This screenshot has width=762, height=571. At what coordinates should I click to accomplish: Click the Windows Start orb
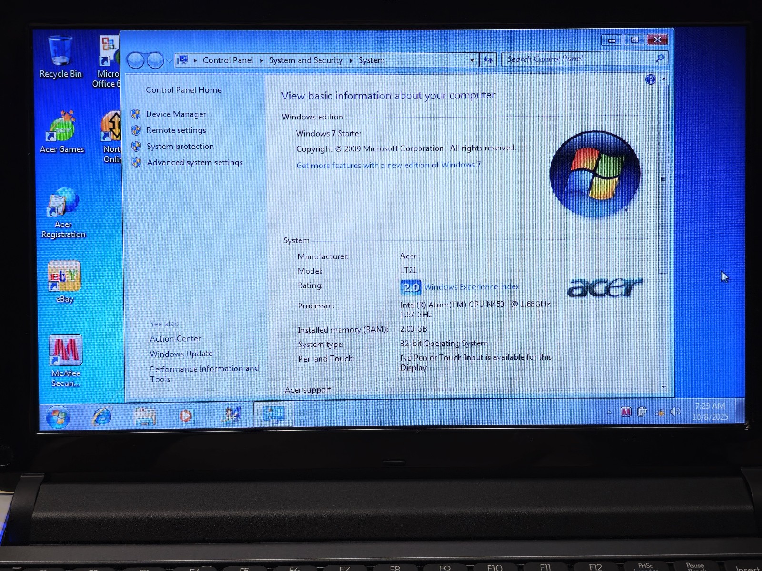pos(58,417)
